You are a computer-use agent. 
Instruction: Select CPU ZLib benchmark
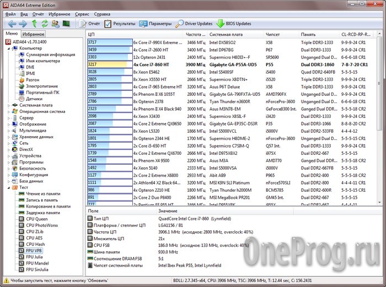coord(35,231)
